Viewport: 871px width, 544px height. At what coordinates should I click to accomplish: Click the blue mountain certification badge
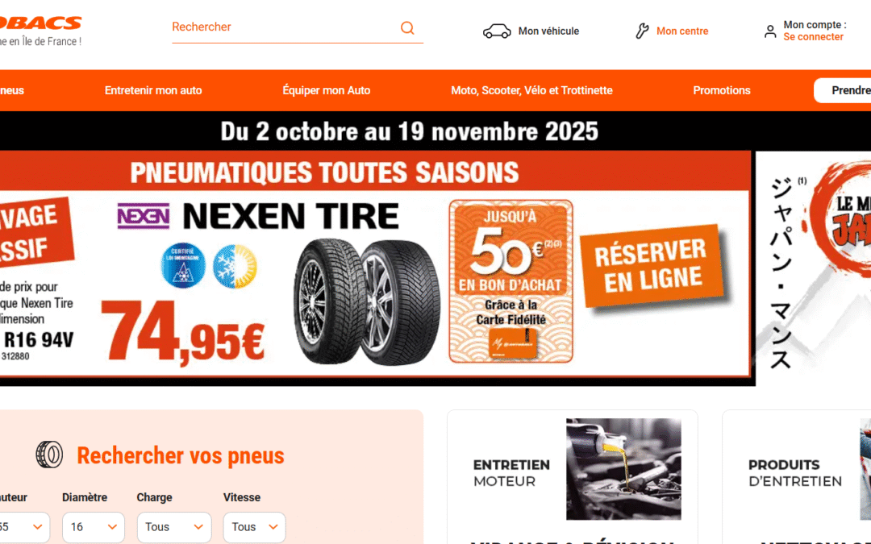coord(183,265)
